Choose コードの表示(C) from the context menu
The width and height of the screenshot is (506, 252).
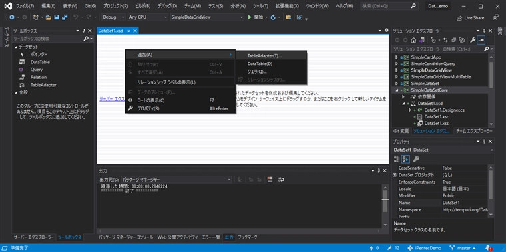point(180,100)
